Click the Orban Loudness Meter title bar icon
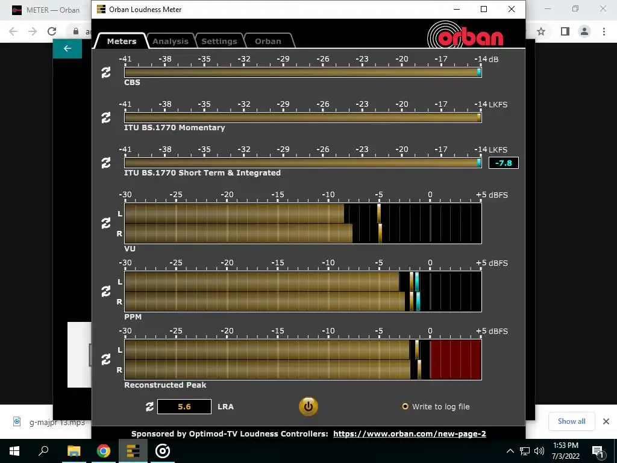 tap(101, 9)
